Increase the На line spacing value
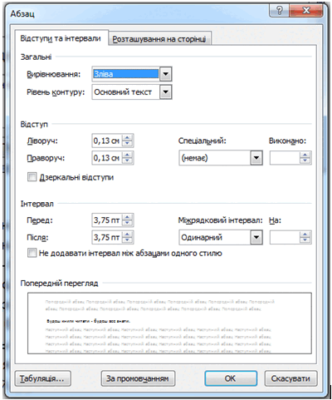Screen dimensions: 332x400 pyautogui.click(x=305, y=235)
